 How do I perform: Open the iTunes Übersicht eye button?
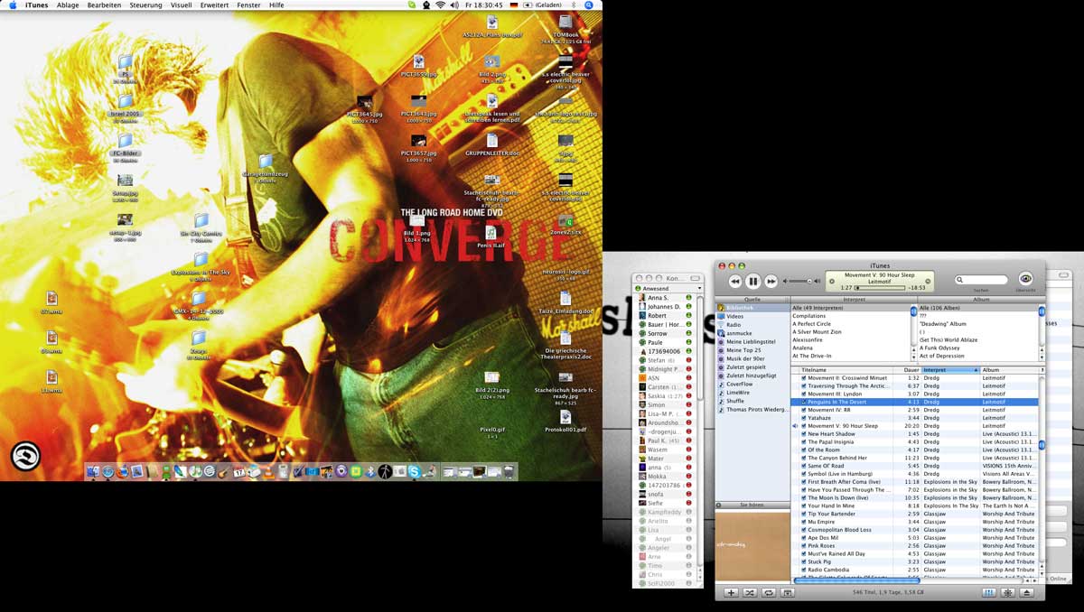tap(1025, 279)
